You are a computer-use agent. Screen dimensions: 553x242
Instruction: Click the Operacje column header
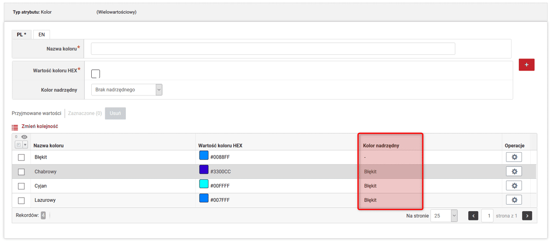pyautogui.click(x=514, y=146)
